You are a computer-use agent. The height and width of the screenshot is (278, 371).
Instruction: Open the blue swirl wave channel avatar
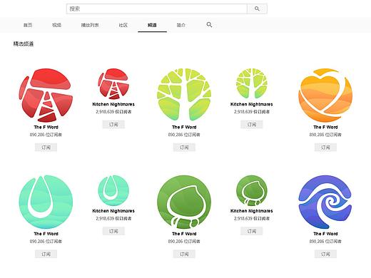(x=325, y=202)
